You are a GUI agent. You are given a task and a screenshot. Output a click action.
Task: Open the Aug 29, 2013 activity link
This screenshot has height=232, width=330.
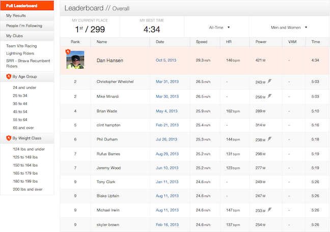(167, 154)
